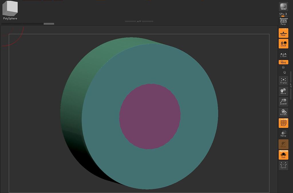The width and height of the screenshot is (293, 193).
Task: Toggle Persp perspective mode
Action: [x=283, y=21]
